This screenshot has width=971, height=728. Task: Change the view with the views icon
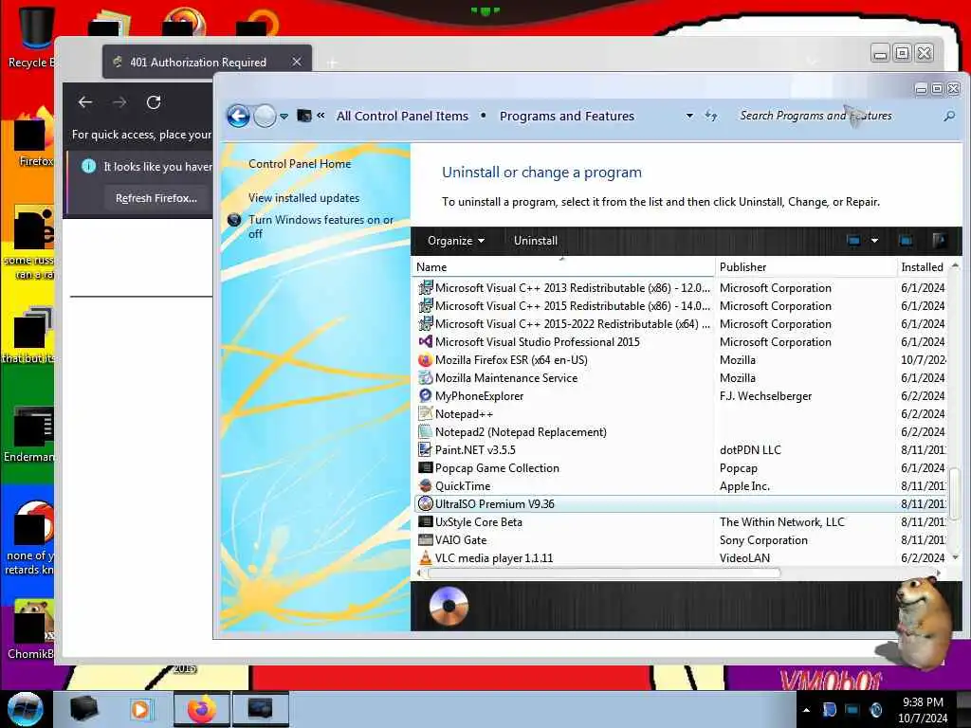[x=853, y=241]
